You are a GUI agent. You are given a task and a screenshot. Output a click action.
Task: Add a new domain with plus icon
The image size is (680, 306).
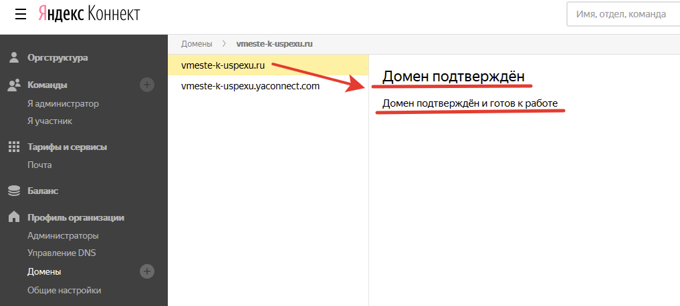point(147,271)
